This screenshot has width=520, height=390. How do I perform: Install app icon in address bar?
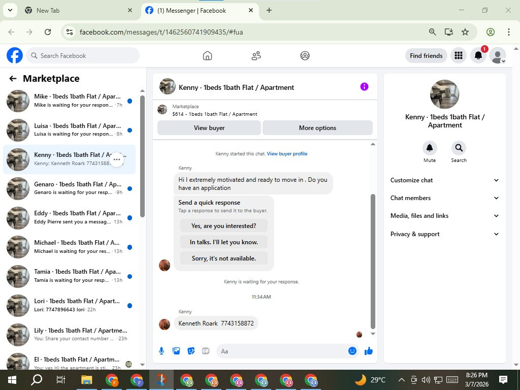449,32
